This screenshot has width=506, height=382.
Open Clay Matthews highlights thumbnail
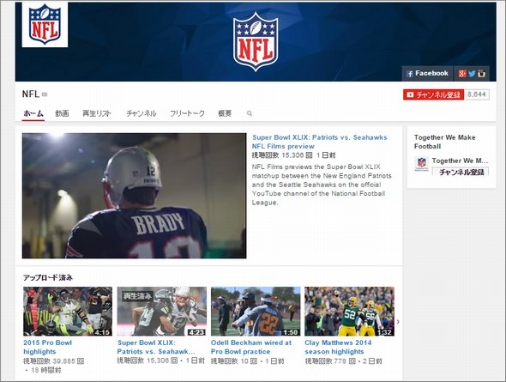(x=350, y=312)
